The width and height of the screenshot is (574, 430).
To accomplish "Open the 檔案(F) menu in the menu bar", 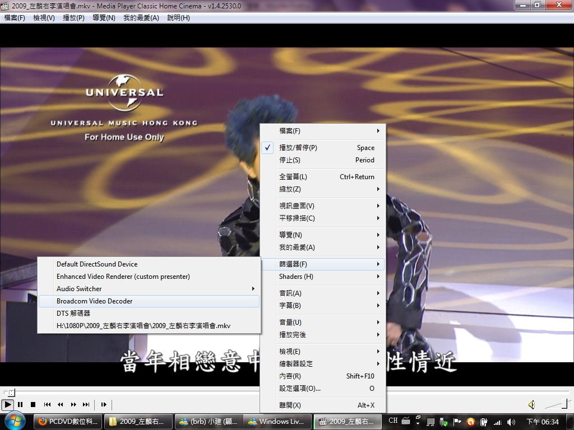I will 15,17.
